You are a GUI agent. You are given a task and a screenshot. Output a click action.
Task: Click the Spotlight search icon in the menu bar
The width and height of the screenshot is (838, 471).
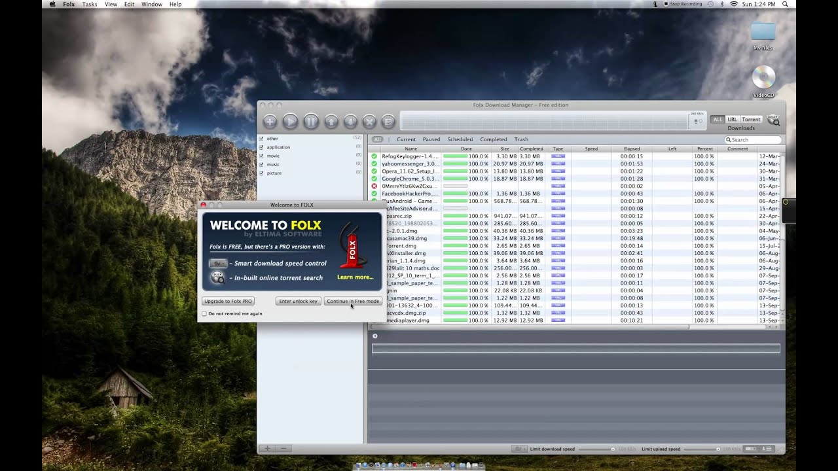tap(786, 4)
